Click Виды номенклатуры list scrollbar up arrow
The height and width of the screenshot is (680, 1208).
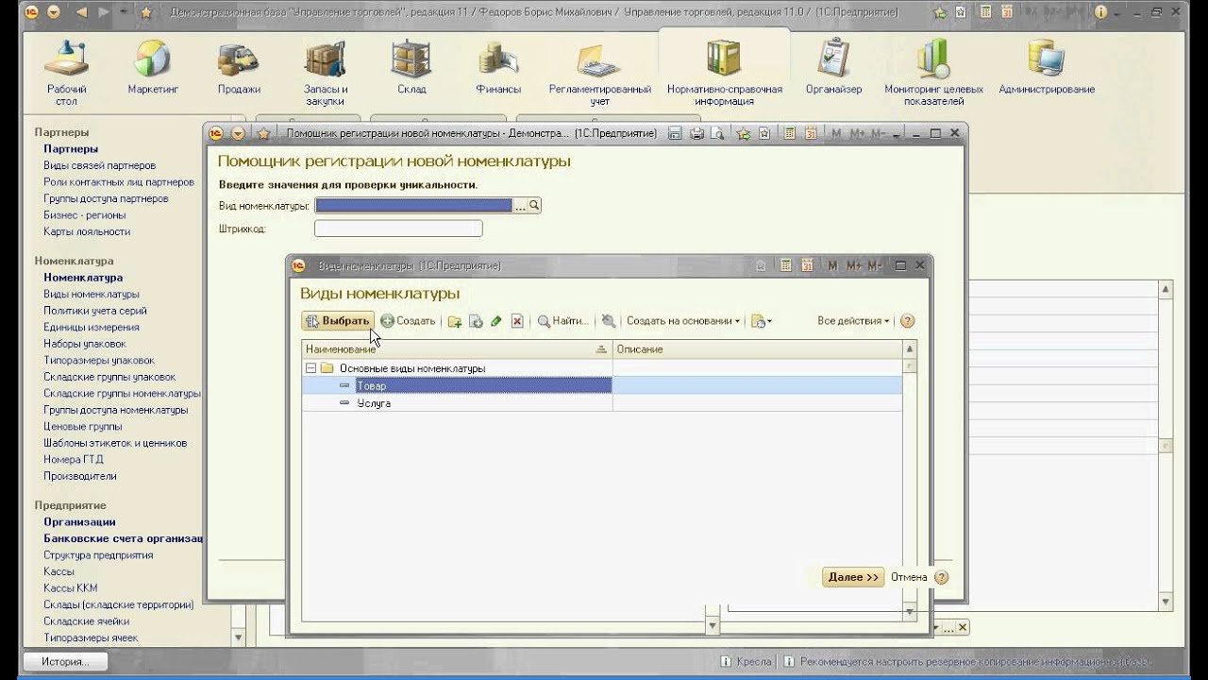coord(910,349)
